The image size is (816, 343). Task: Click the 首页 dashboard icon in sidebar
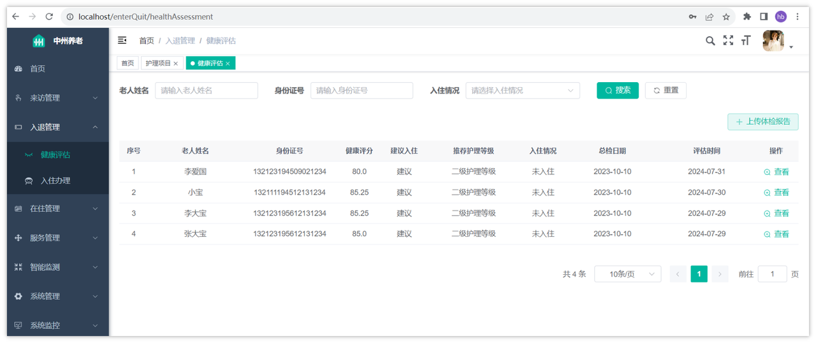(18, 69)
